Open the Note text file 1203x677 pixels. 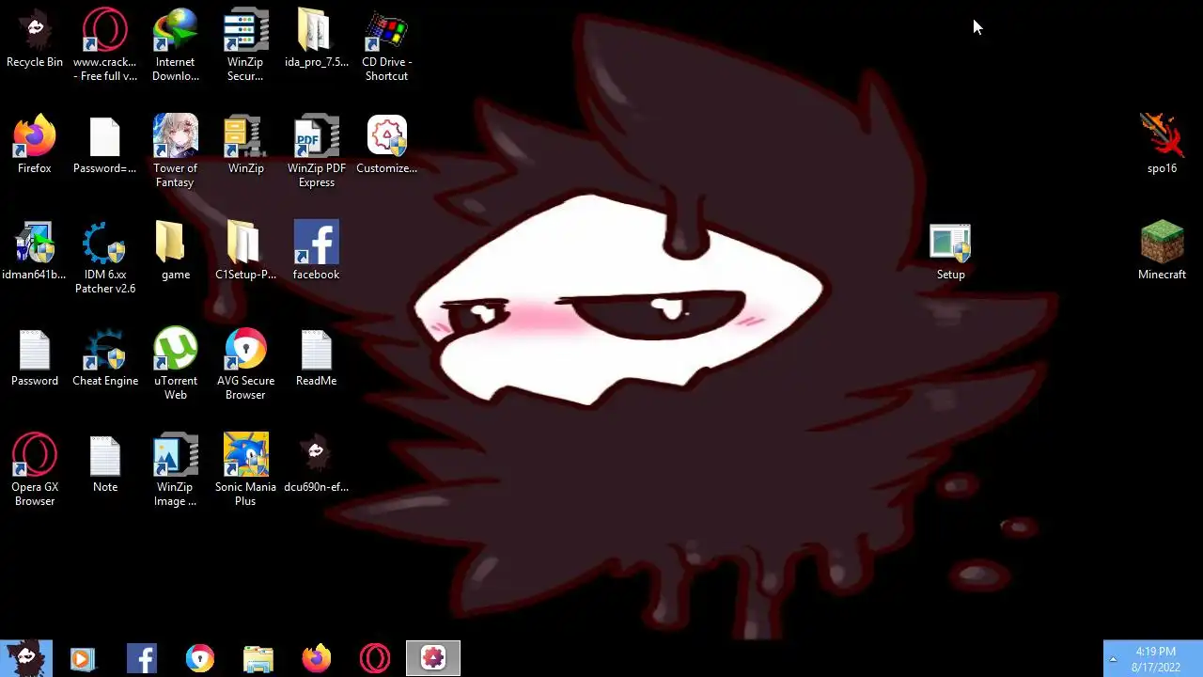(x=105, y=464)
